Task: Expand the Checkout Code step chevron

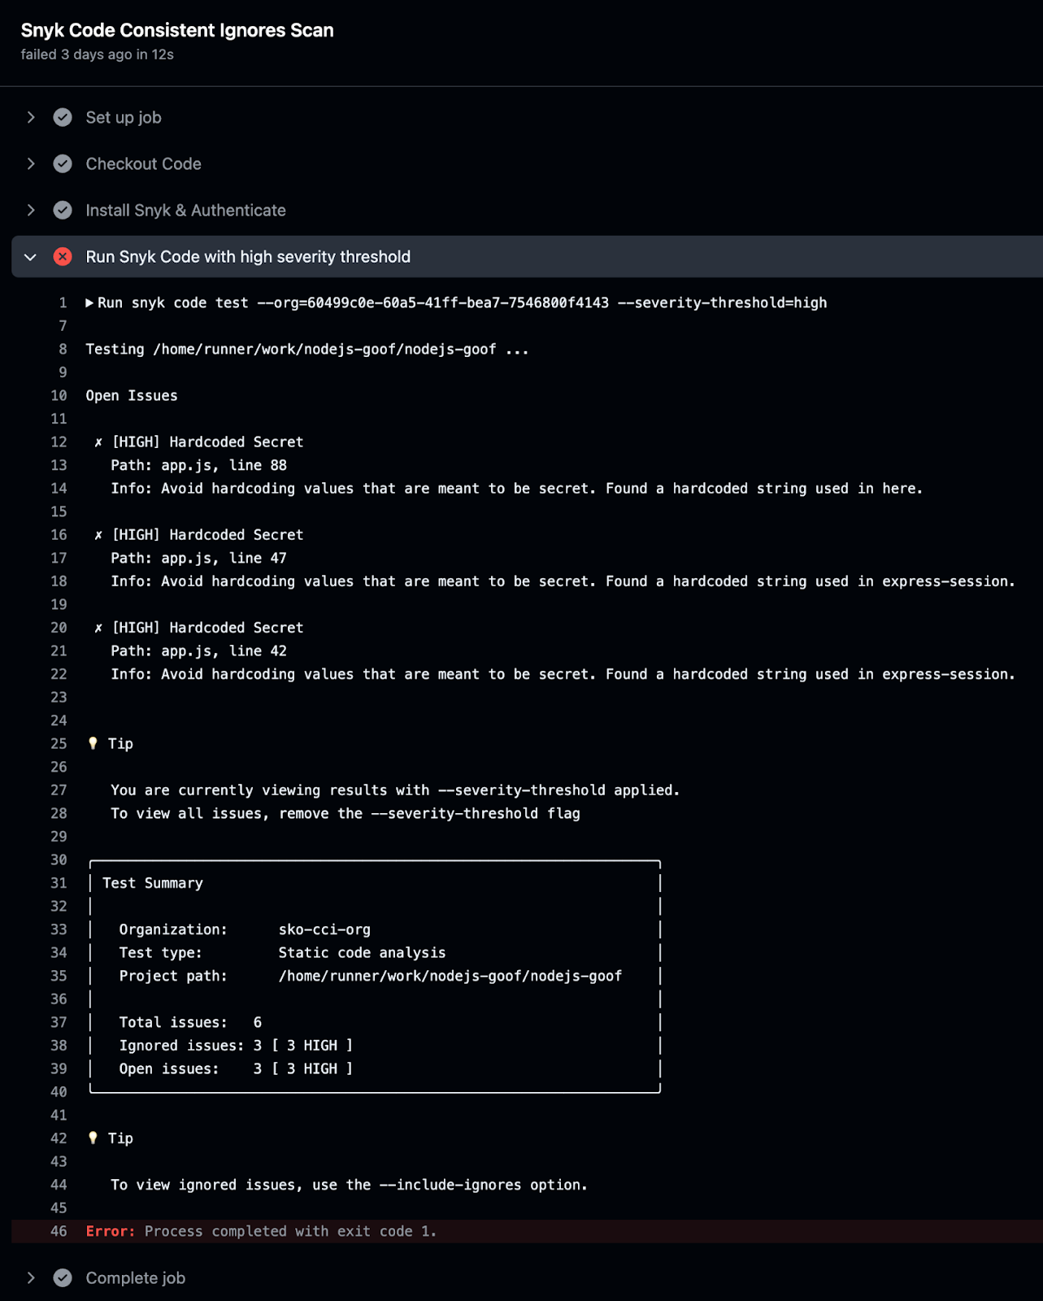Action: point(31,164)
